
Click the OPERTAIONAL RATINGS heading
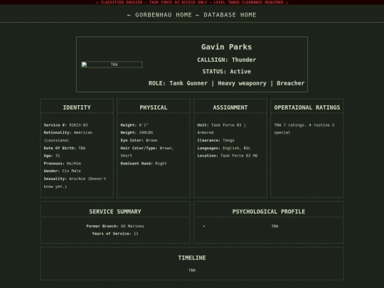point(307,107)
